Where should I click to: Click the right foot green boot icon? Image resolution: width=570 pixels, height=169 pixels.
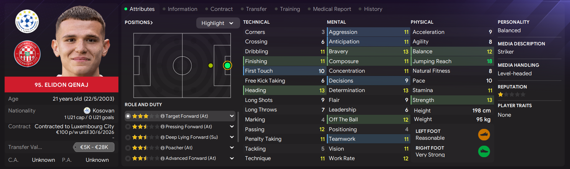[x=484, y=151]
